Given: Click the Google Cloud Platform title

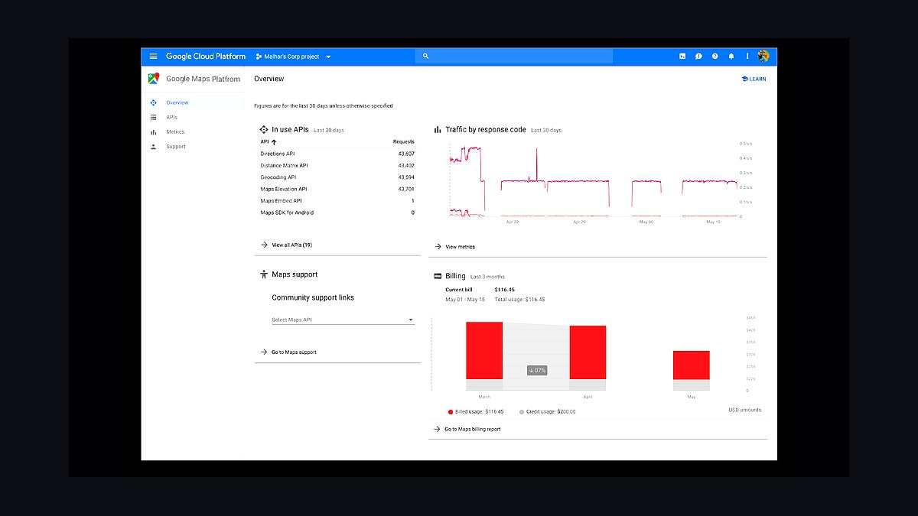Looking at the screenshot, I should pyautogui.click(x=206, y=57).
